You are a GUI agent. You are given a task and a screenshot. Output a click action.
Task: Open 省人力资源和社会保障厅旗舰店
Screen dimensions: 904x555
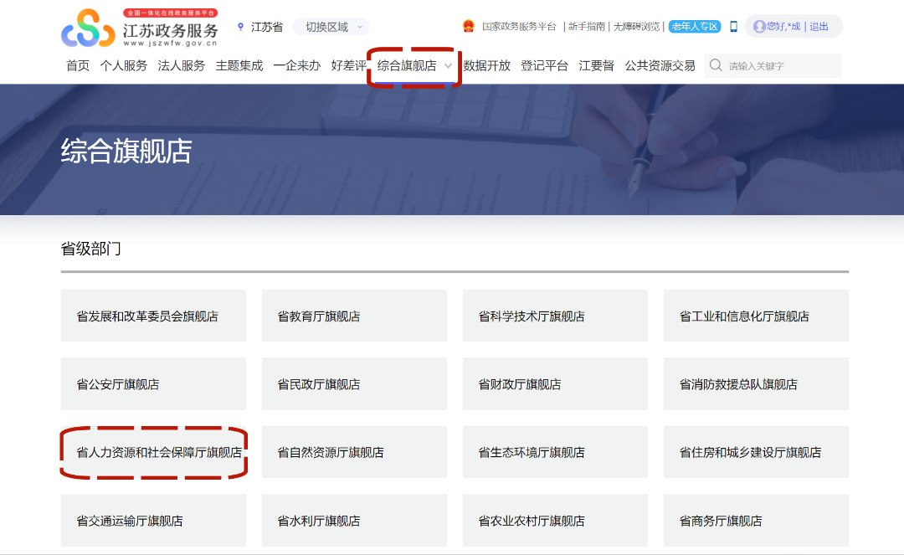[x=153, y=451]
